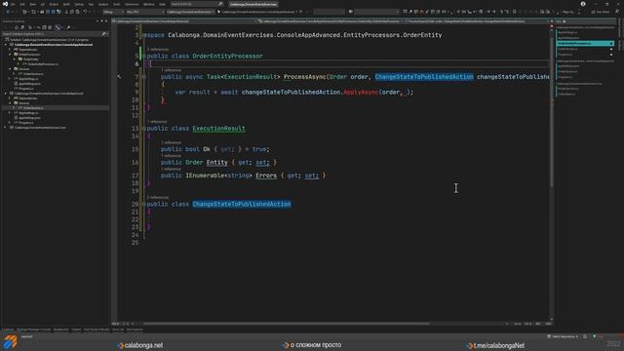Image resolution: width=624 pixels, height=351 pixels.
Task: Click the screwdriver quick actions icon at line 7
Action: (x=119, y=76)
